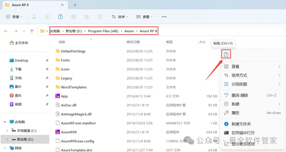This screenshot has height=152, width=286.
Task: Expand 新加卷 (D:) tree node
Action: tap(7, 139)
